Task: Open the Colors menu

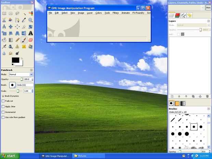Action: pos(98,13)
